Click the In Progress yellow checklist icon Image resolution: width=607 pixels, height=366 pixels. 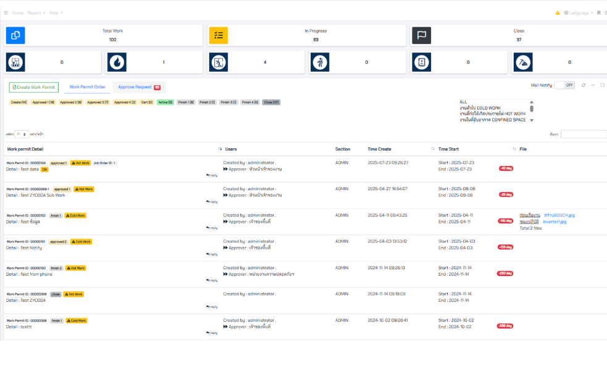(218, 35)
